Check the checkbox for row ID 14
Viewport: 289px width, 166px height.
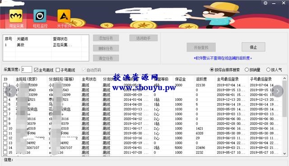[5, 147]
